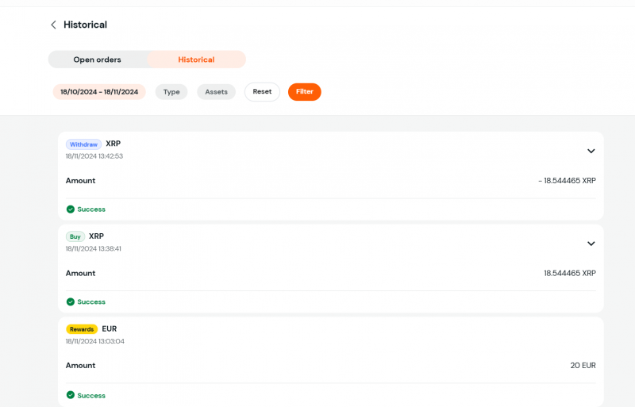Click the Historical page title
Image resolution: width=635 pixels, height=407 pixels.
point(85,25)
